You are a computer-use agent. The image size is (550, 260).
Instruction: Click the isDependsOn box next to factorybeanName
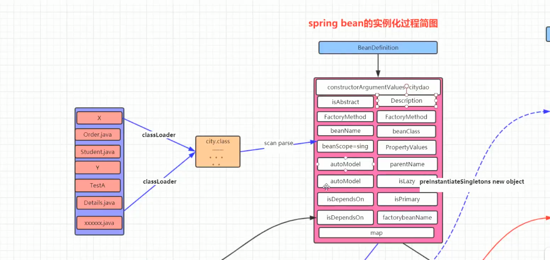click(346, 217)
